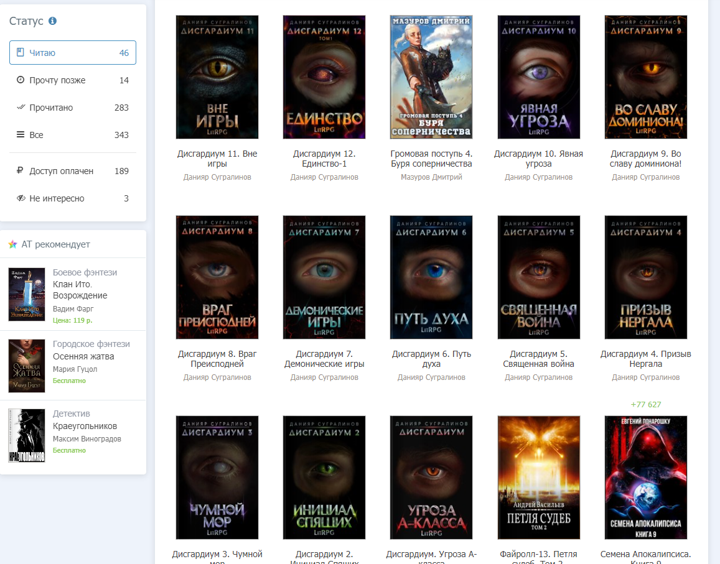The width and height of the screenshot is (720, 564).
Task: Open the Боевое фэнтези genre link
Action: click(85, 272)
